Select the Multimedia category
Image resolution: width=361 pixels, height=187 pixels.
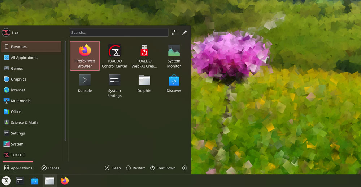click(x=21, y=101)
